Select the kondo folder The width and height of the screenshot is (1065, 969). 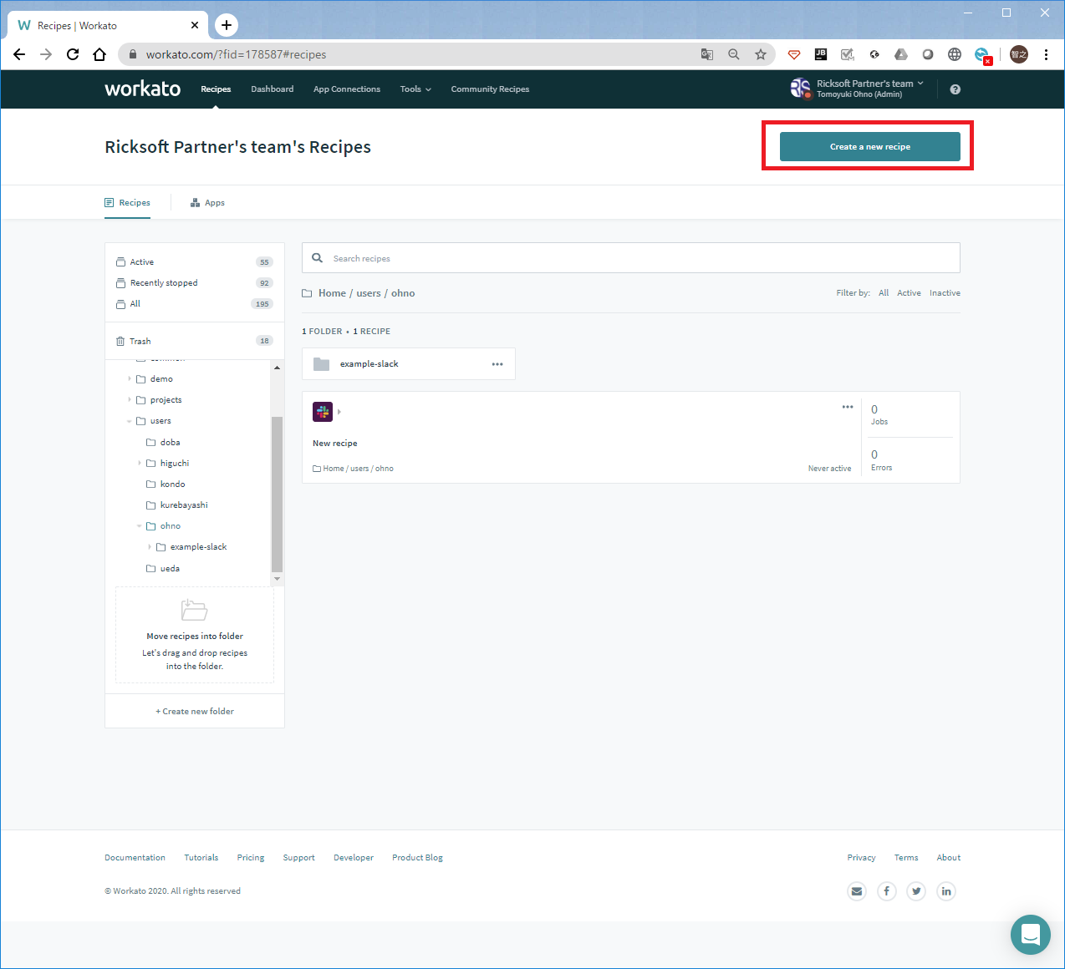[x=172, y=484]
